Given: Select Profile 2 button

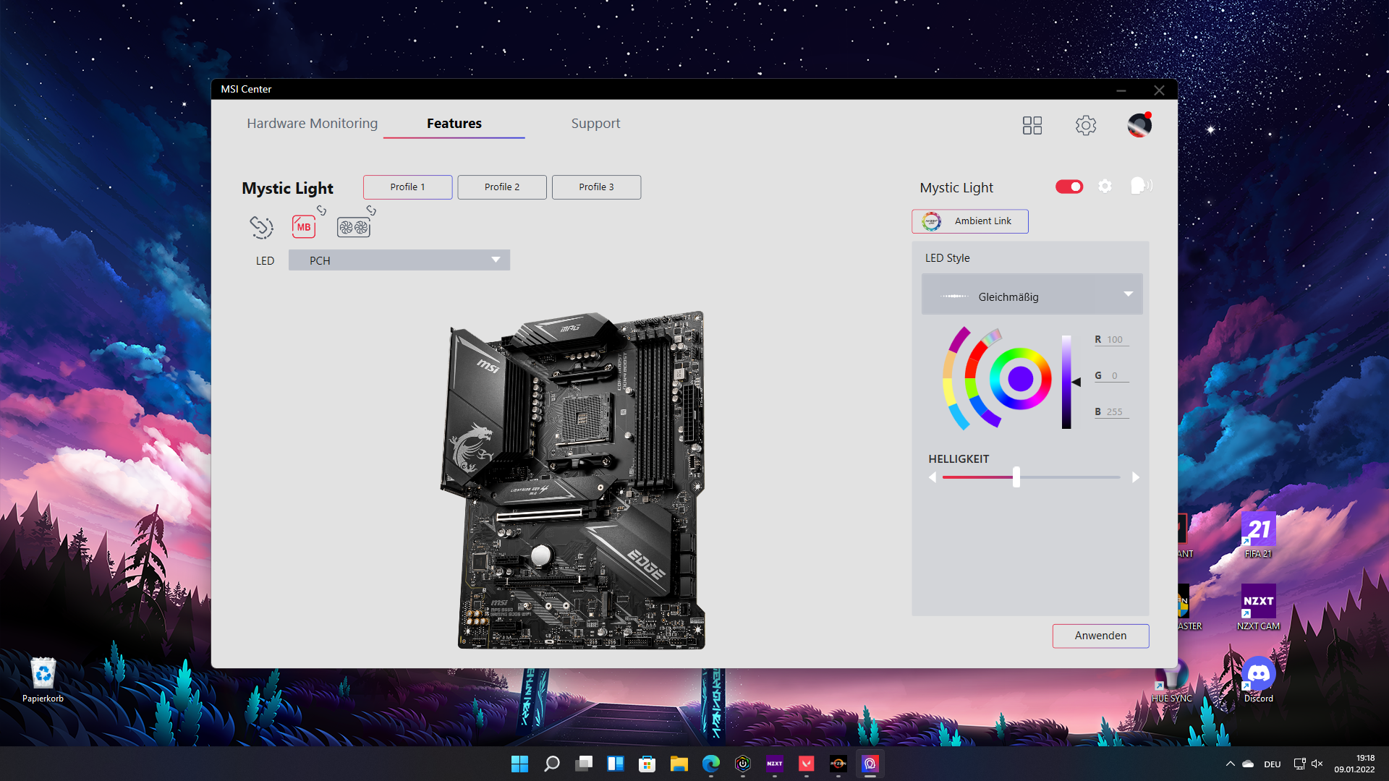Looking at the screenshot, I should tap(502, 187).
